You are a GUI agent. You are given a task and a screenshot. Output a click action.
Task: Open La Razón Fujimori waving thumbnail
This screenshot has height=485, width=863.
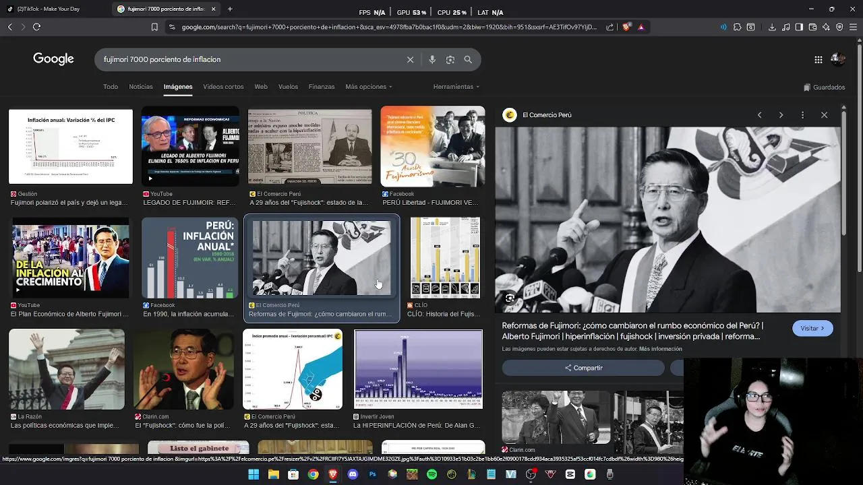tap(67, 369)
